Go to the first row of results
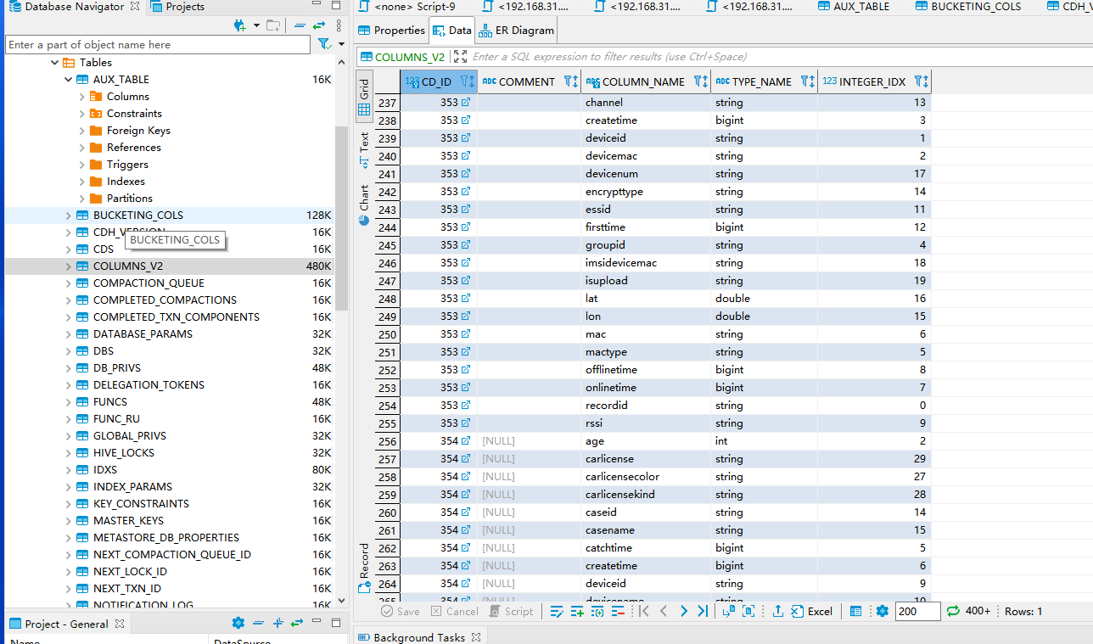 (x=644, y=611)
